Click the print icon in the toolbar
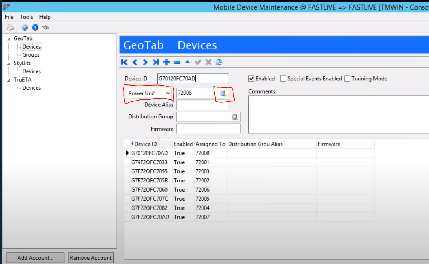 10,27
